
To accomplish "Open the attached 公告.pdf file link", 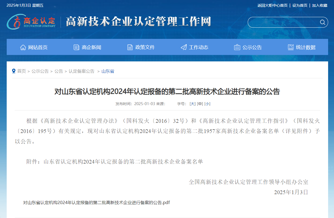I will (x=96, y=202).
